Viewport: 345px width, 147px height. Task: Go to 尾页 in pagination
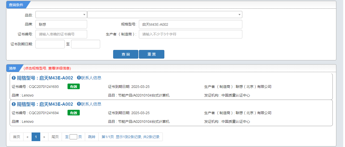(55, 137)
